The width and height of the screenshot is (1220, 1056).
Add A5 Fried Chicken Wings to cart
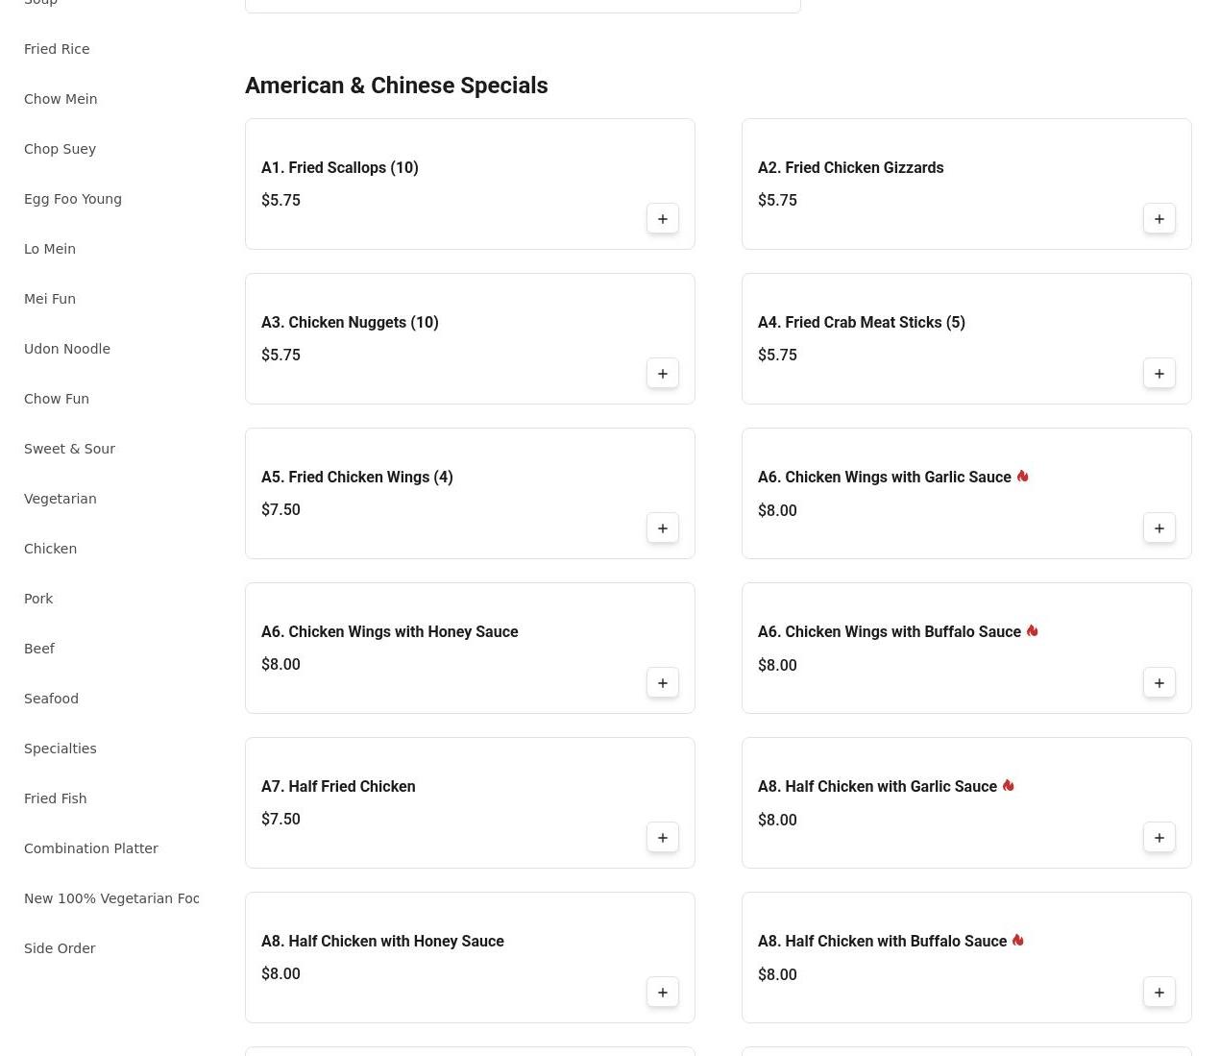662,528
